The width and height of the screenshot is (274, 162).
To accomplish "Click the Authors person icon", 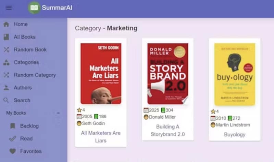I will pyautogui.click(x=6, y=88).
